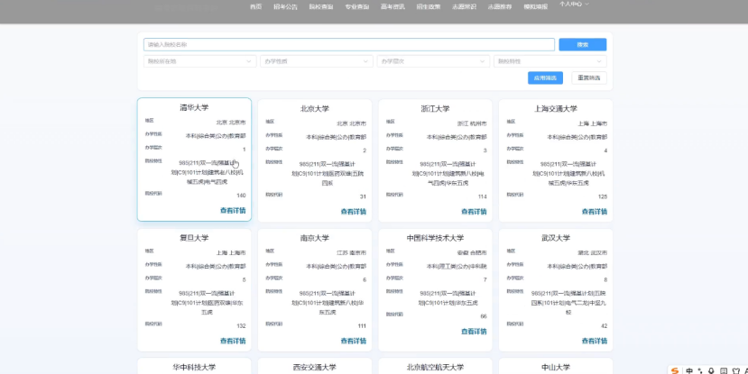Open the 个人中心 dropdown menu

575,4
